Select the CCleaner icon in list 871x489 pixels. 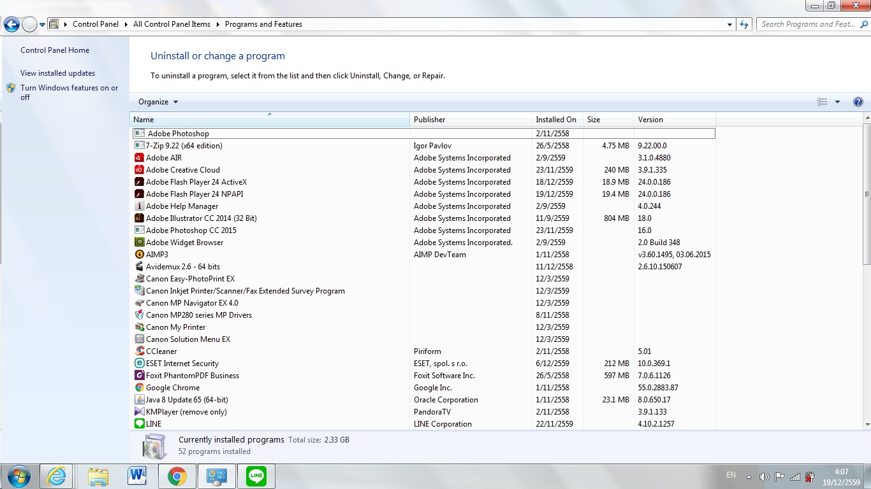[140, 351]
